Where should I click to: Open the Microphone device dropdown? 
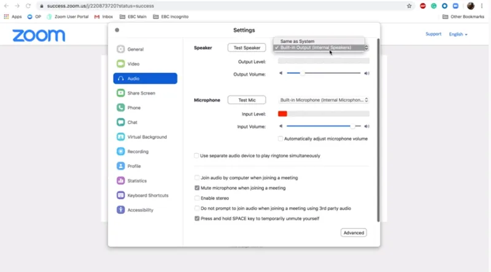(323, 100)
